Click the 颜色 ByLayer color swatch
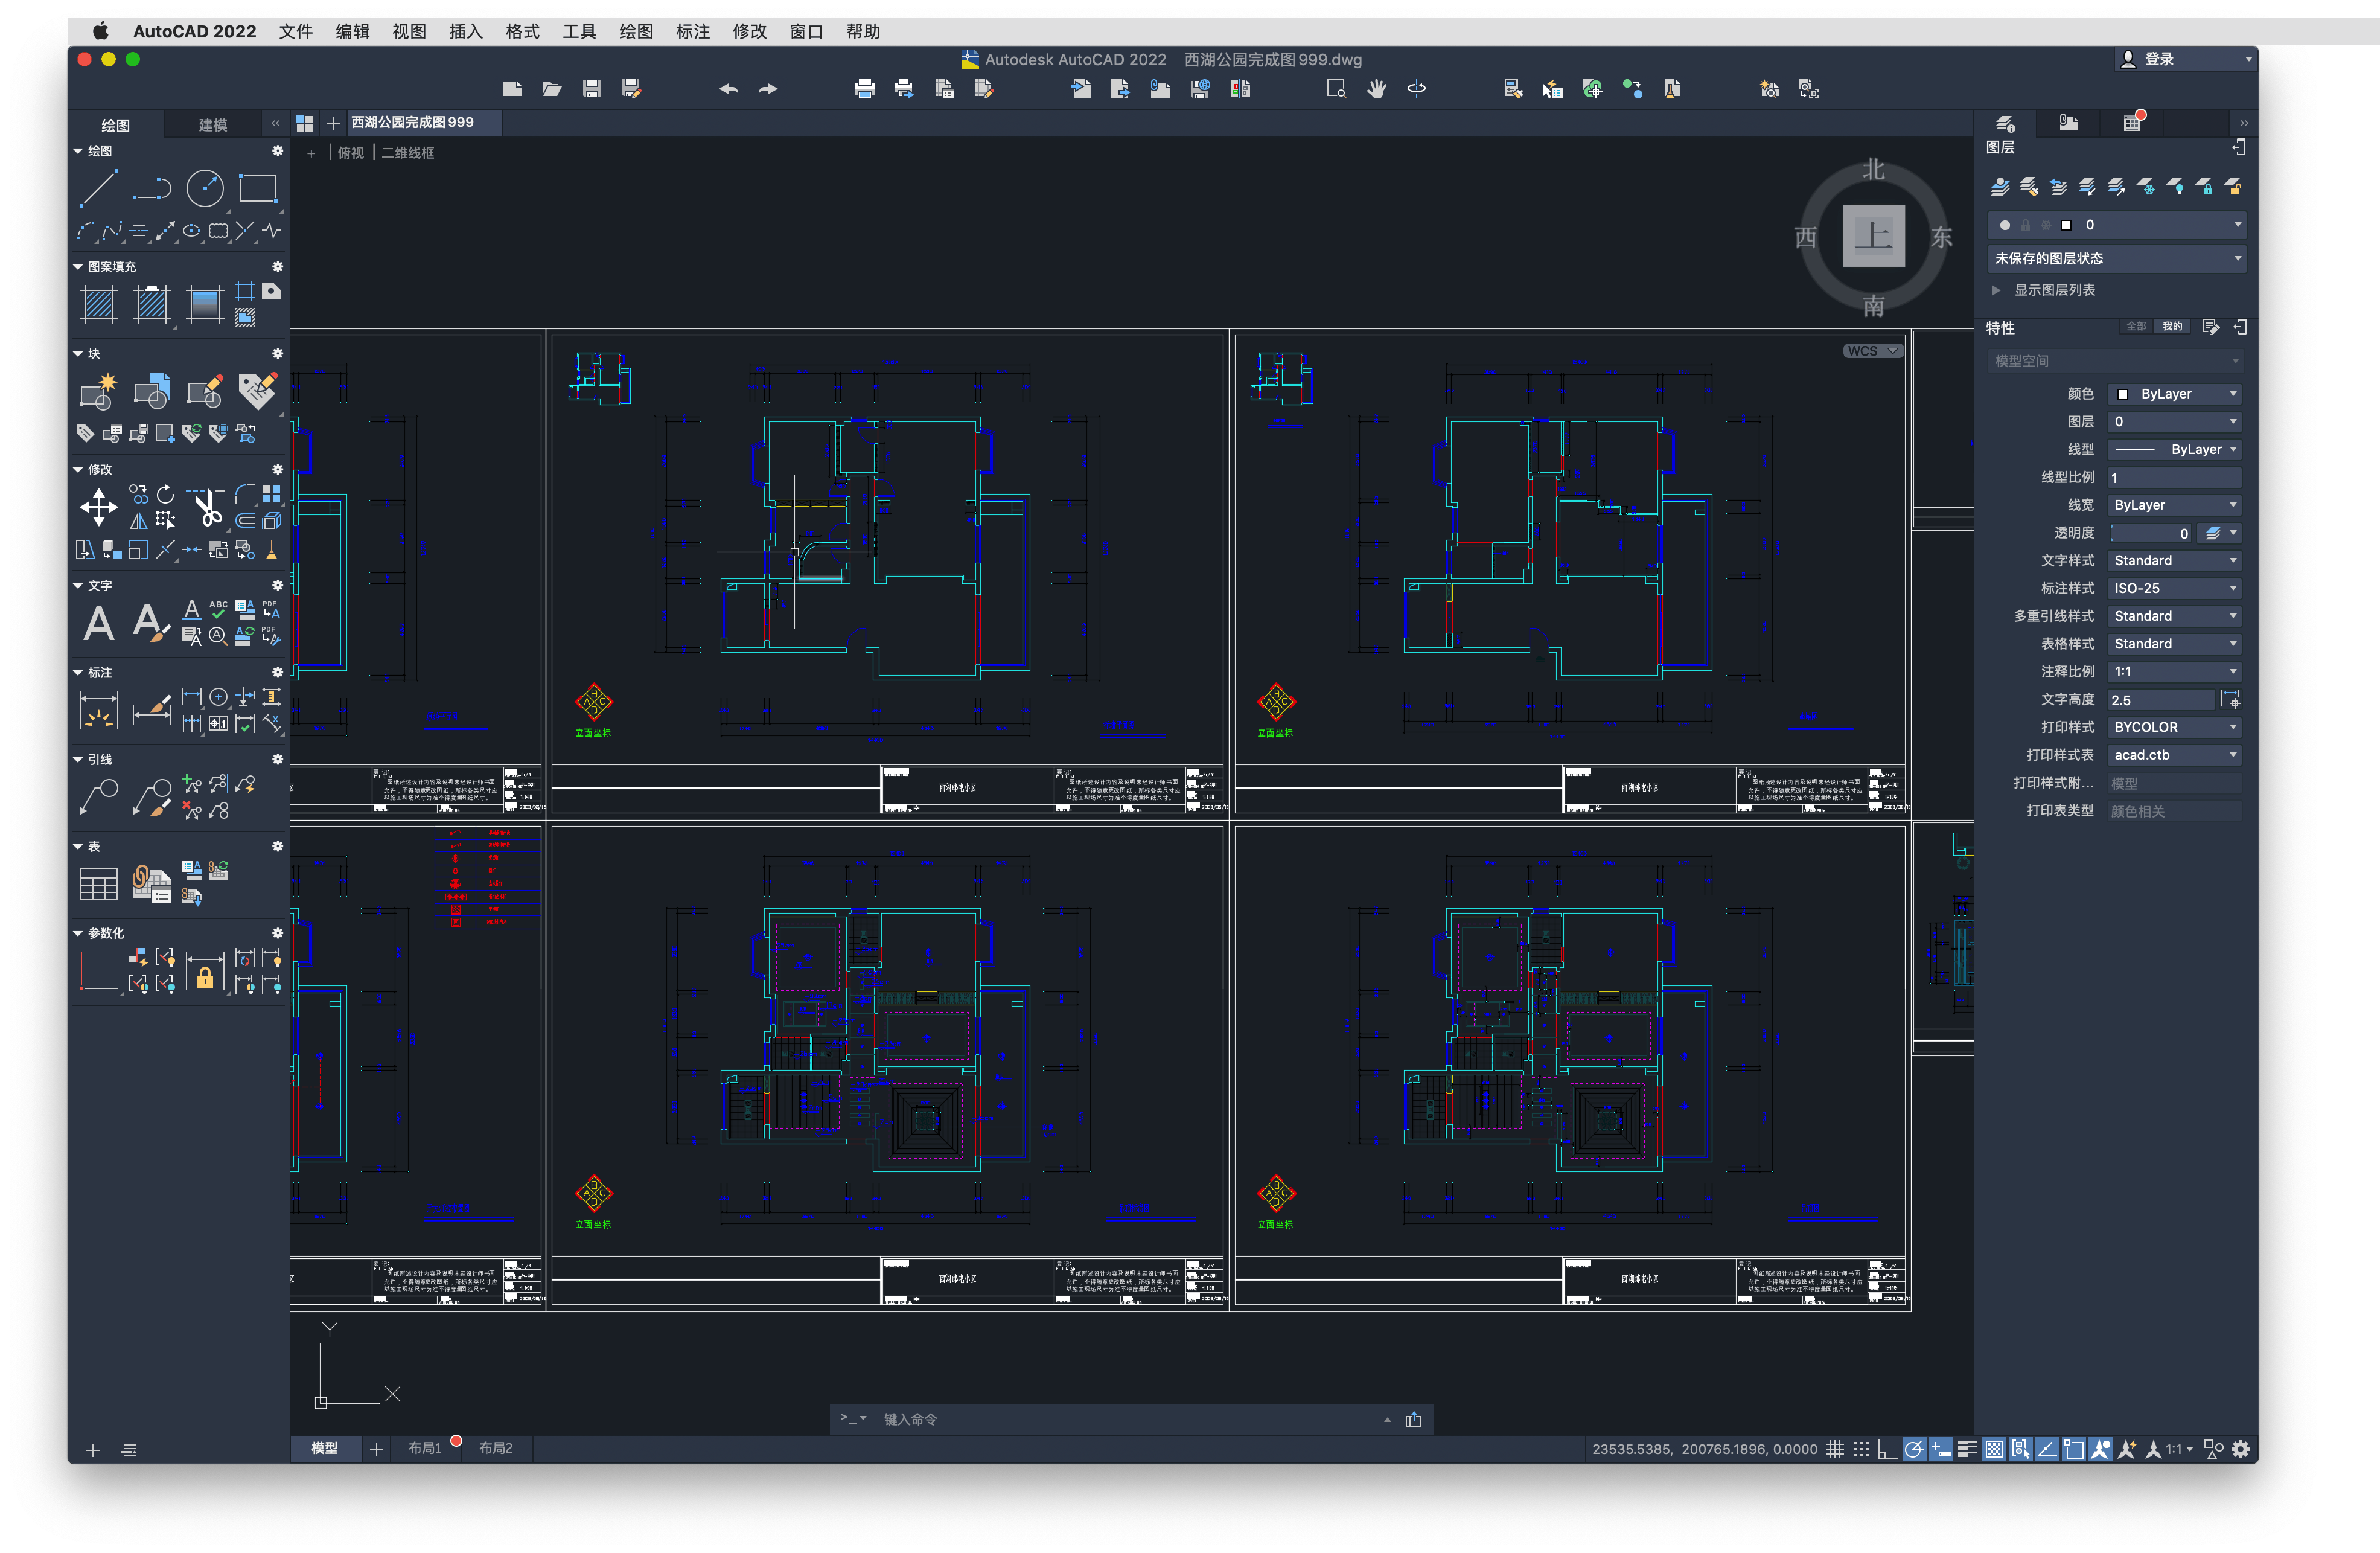 pos(2122,394)
